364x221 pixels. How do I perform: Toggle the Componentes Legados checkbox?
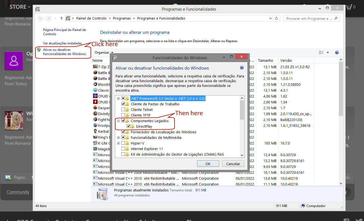pos(123,121)
